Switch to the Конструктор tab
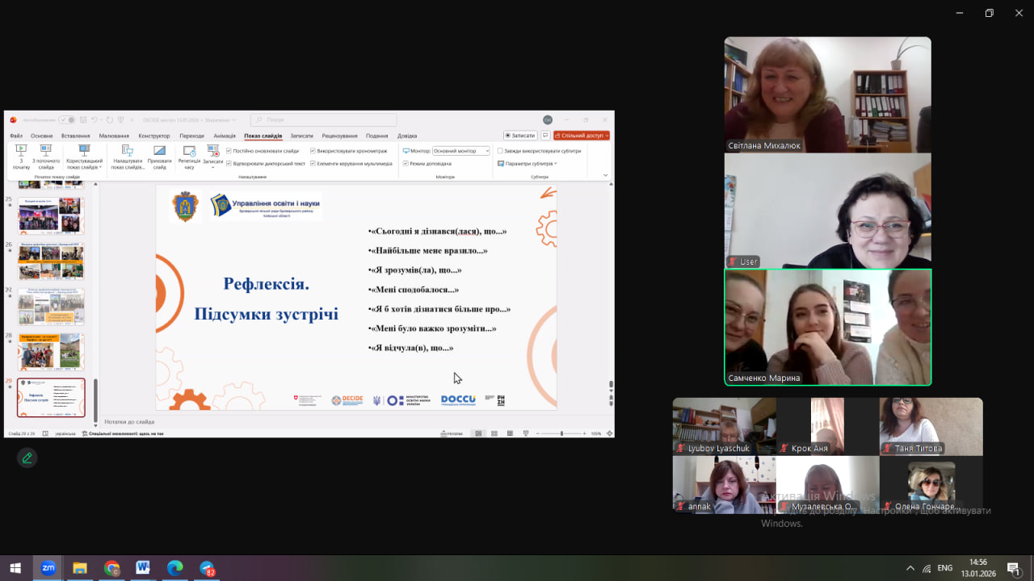This screenshot has width=1034, height=581. 154,136
